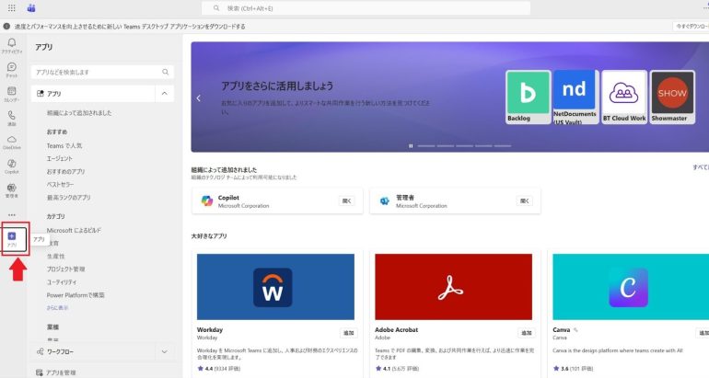Open the app launcher waffle icon

(12, 7)
